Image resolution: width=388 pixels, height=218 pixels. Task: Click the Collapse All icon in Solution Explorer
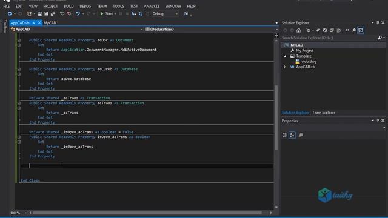point(332,30)
